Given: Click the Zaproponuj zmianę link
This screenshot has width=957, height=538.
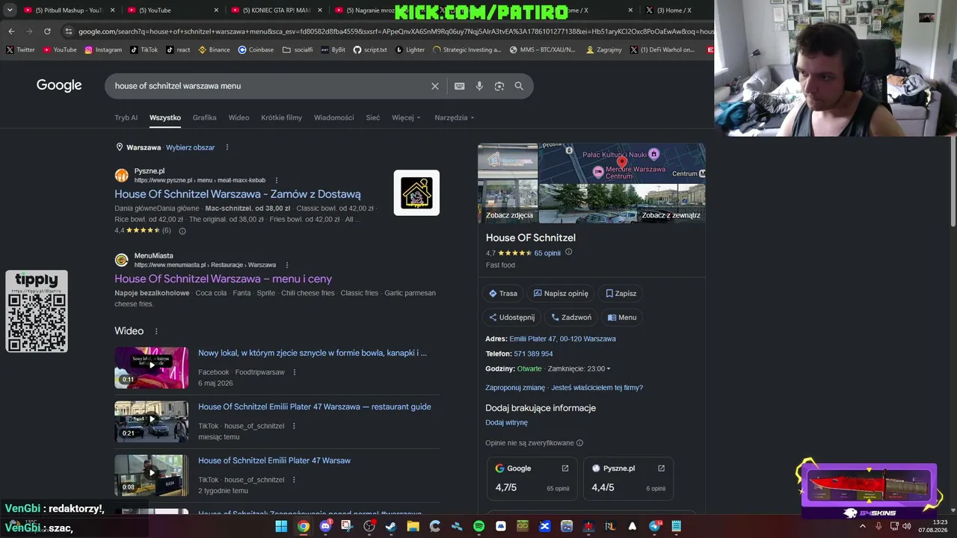Looking at the screenshot, I should (x=515, y=388).
